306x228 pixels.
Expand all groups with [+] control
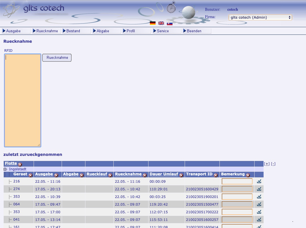[267, 164]
